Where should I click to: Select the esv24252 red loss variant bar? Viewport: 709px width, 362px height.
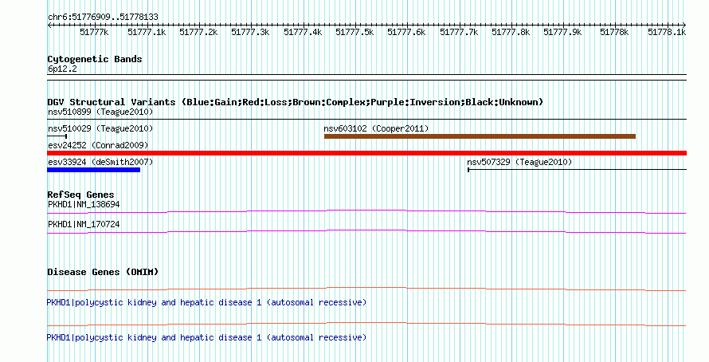366,153
